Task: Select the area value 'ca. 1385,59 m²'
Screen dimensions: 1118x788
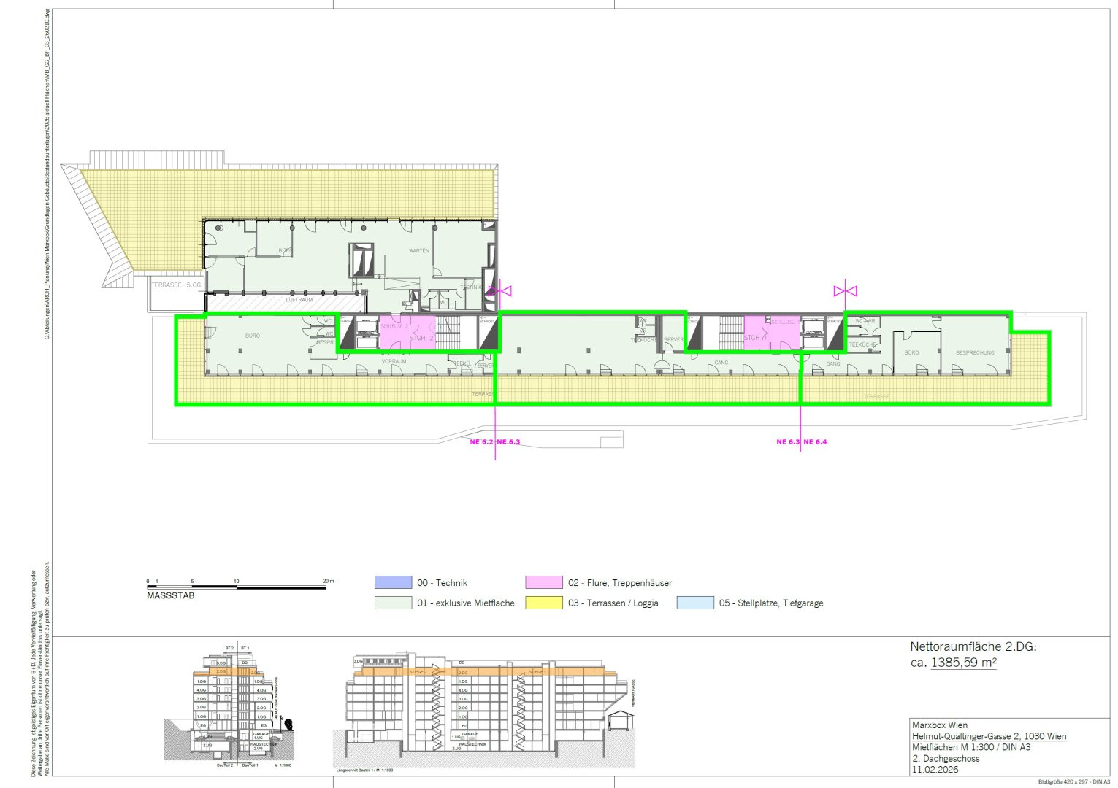Action: (954, 663)
